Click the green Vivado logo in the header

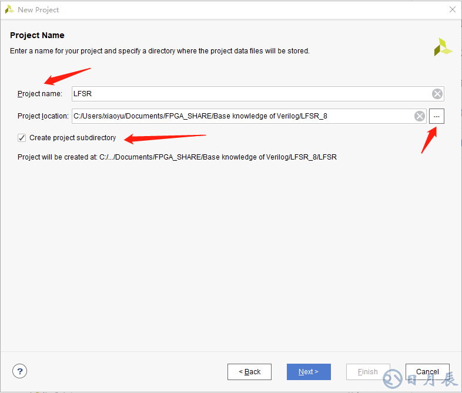(x=443, y=48)
